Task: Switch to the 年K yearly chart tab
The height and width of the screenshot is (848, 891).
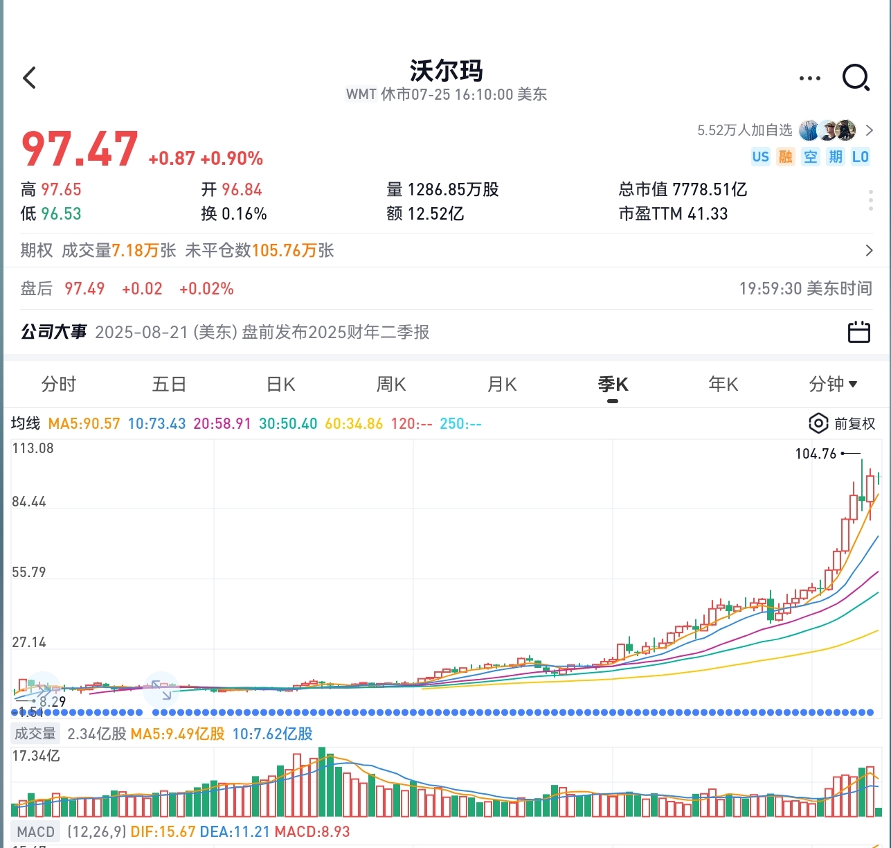Action: pos(723,384)
